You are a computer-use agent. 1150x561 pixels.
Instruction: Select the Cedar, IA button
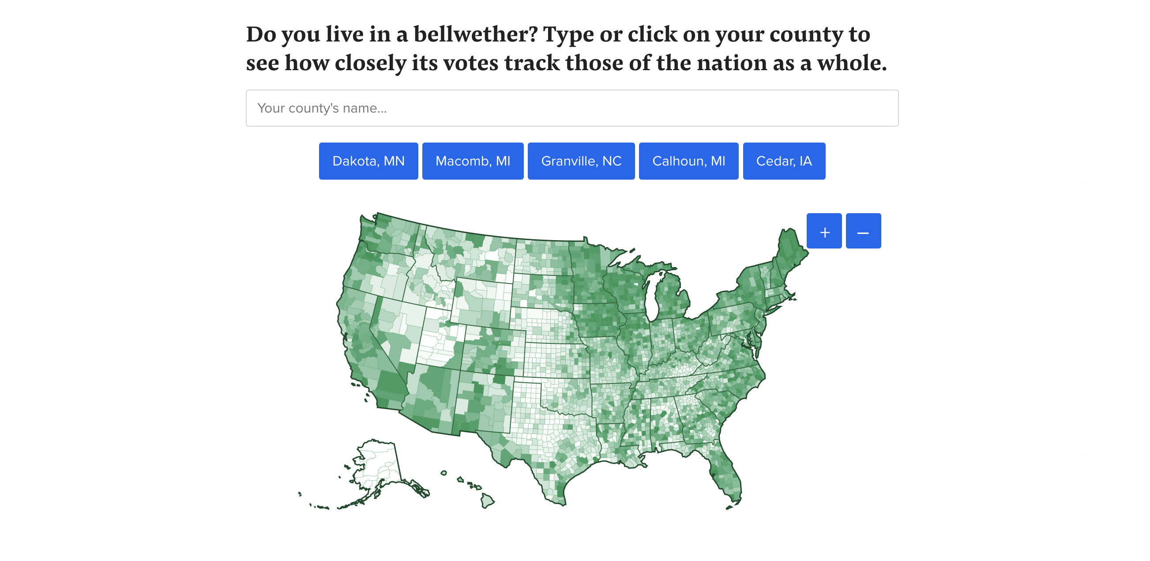click(783, 161)
